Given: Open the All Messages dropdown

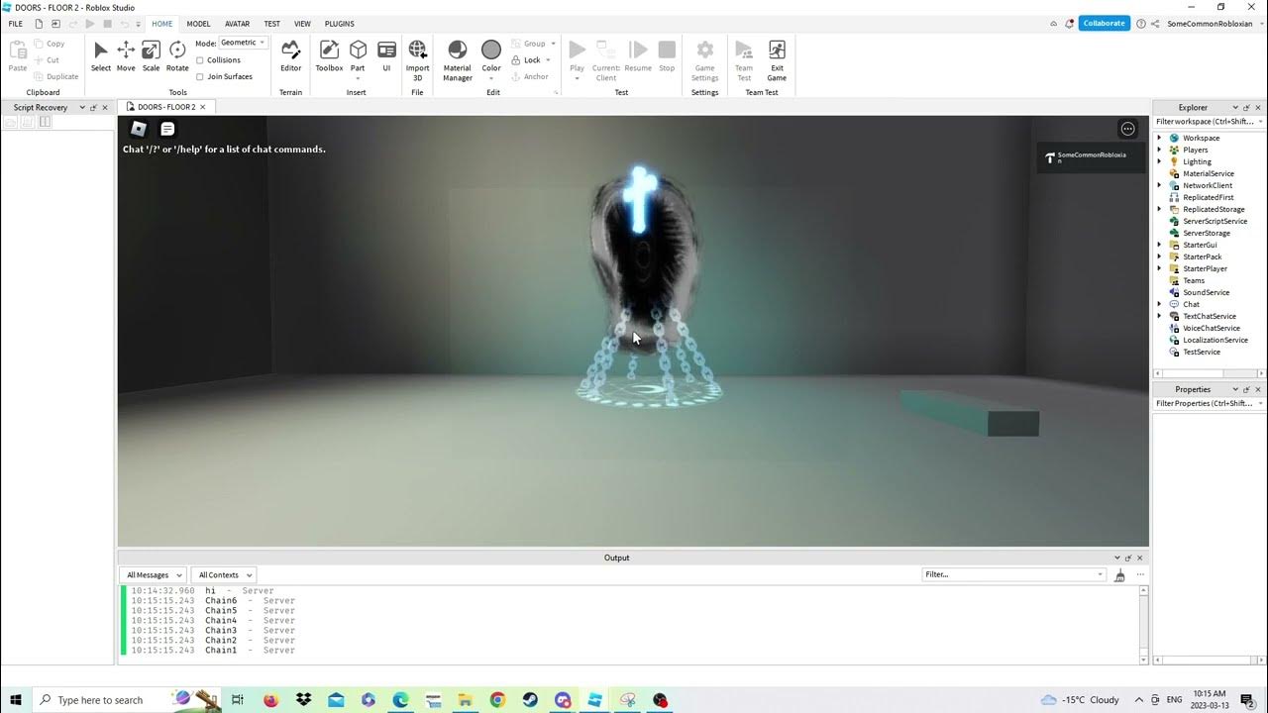Looking at the screenshot, I should click(154, 574).
